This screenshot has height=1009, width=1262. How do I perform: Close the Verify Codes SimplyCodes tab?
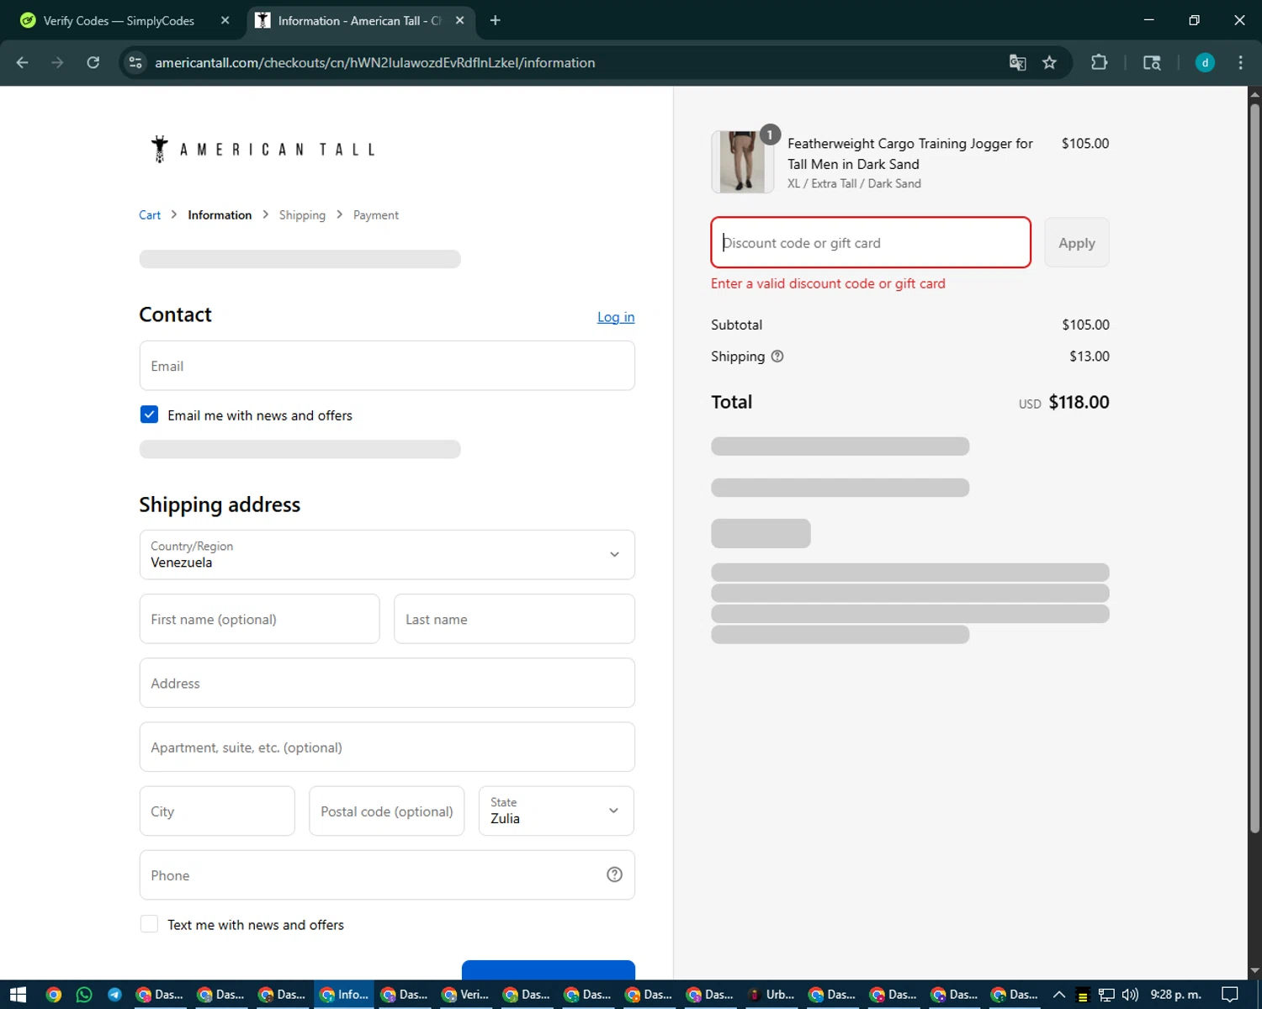(x=225, y=20)
